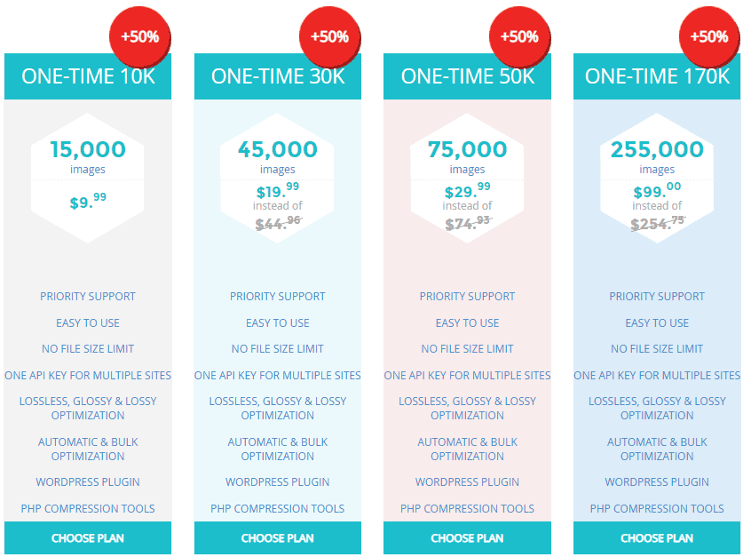Click the 75,000 images hexagon
The height and width of the screenshot is (557, 751).
click(x=467, y=179)
